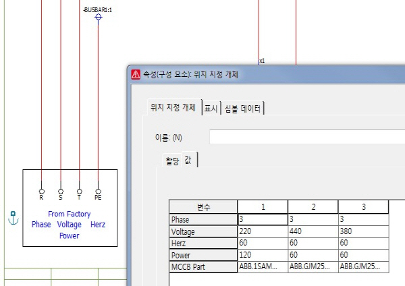Click Herz cell in column 3
Viewport: 405px width, 286px height.
coord(363,243)
